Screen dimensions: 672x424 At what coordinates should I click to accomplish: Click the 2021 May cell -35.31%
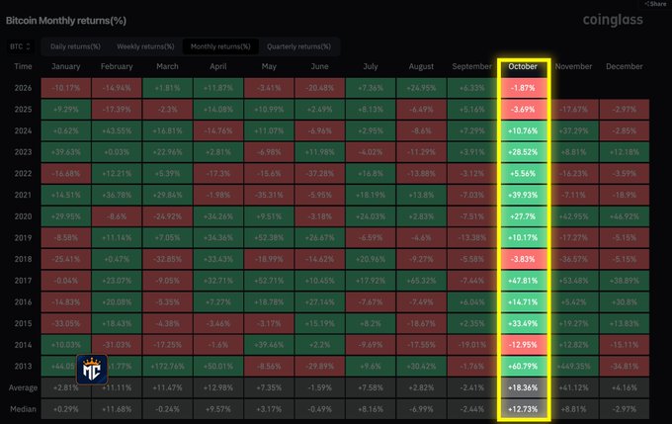coord(269,195)
